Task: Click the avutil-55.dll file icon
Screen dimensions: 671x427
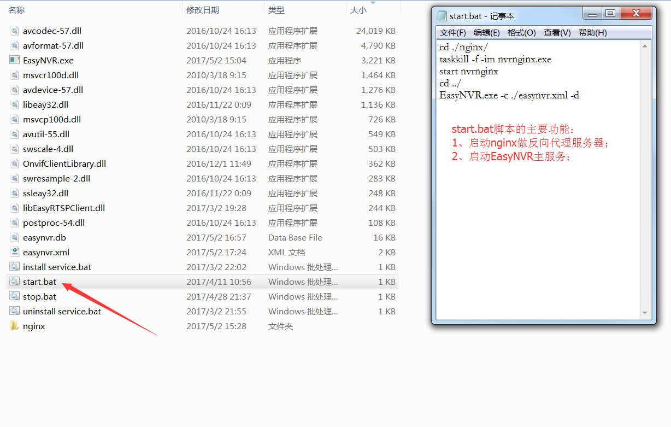Action: [14, 134]
